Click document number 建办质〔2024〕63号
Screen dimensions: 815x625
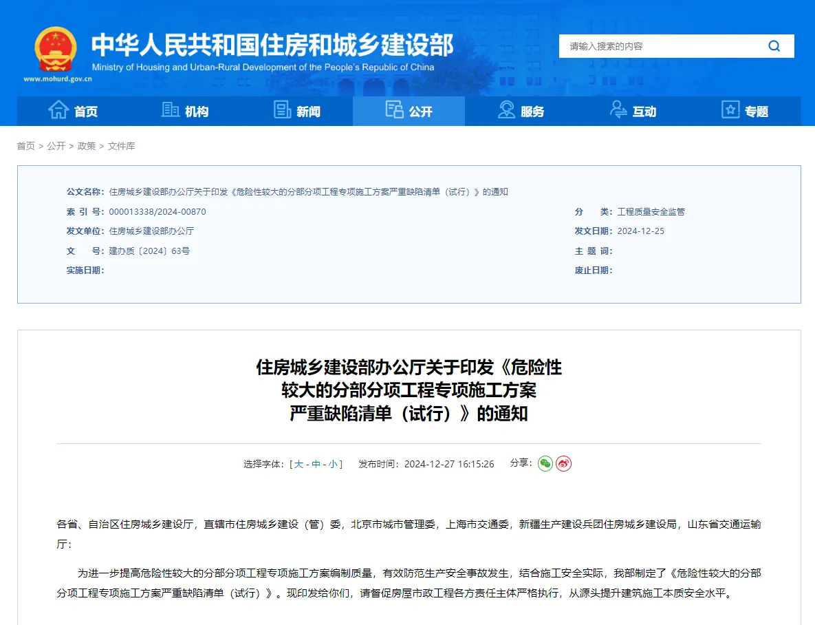(149, 251)
